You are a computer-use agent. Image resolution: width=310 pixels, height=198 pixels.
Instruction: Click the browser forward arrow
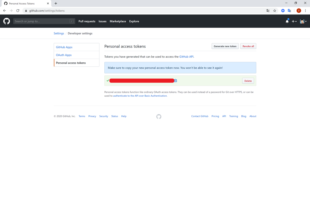point(11,11)
